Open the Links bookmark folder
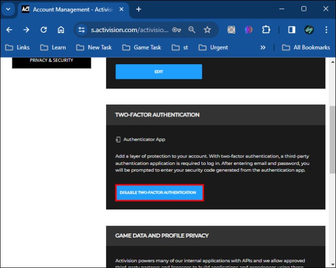The height and width of the screenshot is (268, 336). pyautogui.click(x=17, y=47)
